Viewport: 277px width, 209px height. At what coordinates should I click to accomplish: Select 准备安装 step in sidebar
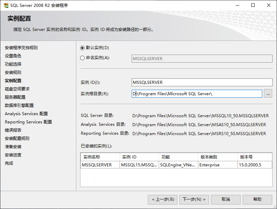pyautogui.click(x=13, y=147)
